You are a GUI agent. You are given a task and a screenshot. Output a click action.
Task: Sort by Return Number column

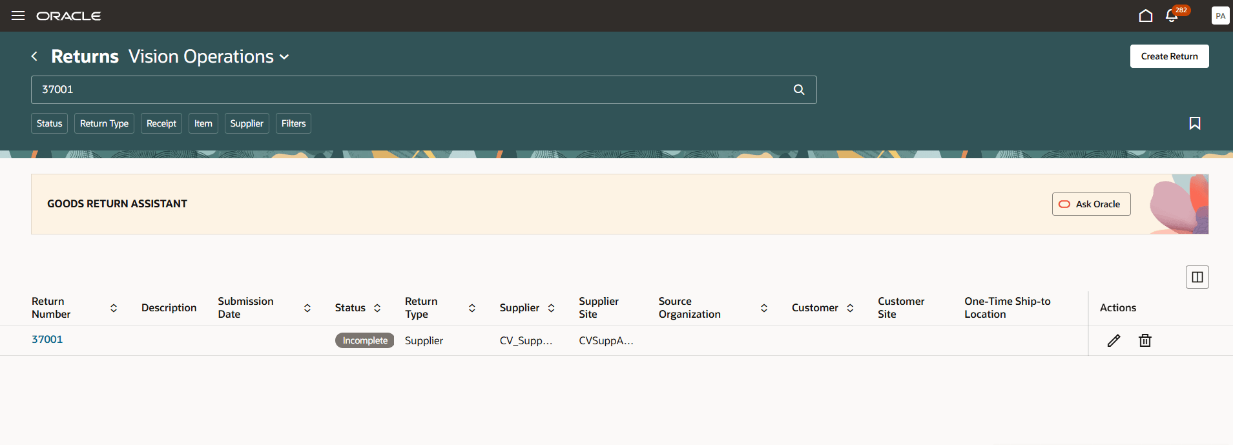pos(114,308)
